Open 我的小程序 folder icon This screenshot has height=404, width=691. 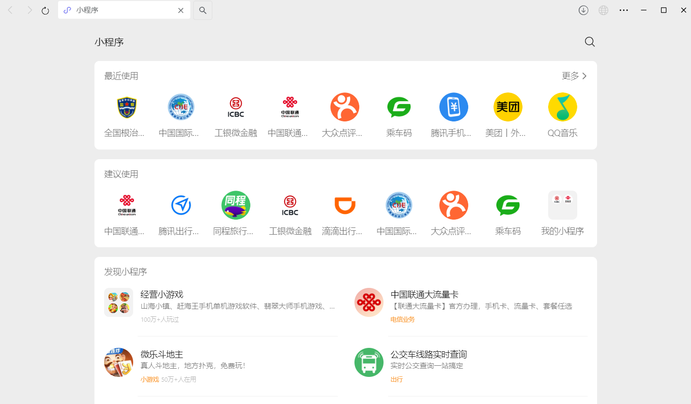click(x=562, y=205)
